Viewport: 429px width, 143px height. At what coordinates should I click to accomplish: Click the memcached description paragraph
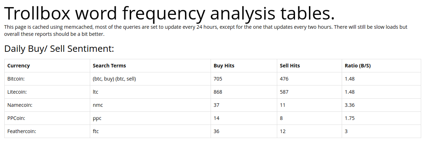click(206, 31)
